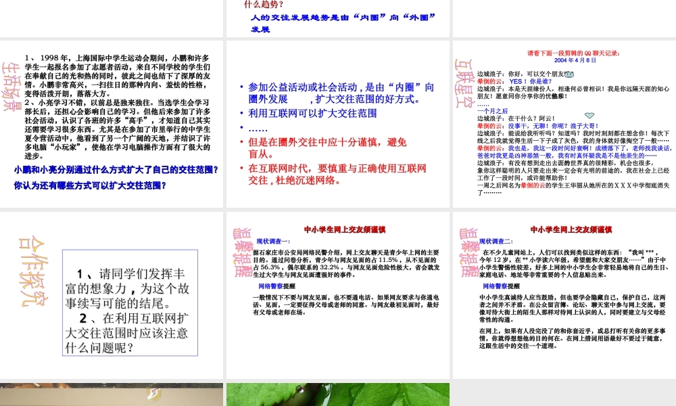Select the 现状调查一 slide thumbnail
The height and width of the screenshot is (406, 676).
338,295
